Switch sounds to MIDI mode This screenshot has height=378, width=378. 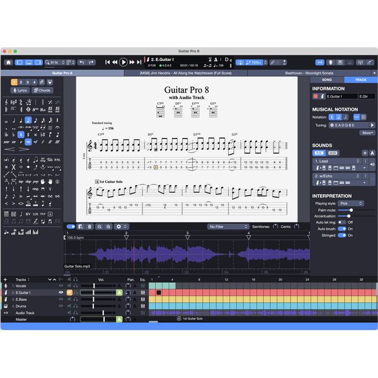click(x=333, y=153)
